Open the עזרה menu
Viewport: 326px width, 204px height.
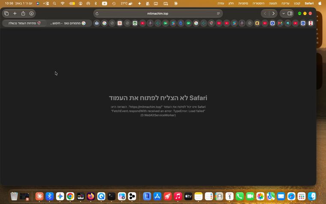(x=220, y=3)
